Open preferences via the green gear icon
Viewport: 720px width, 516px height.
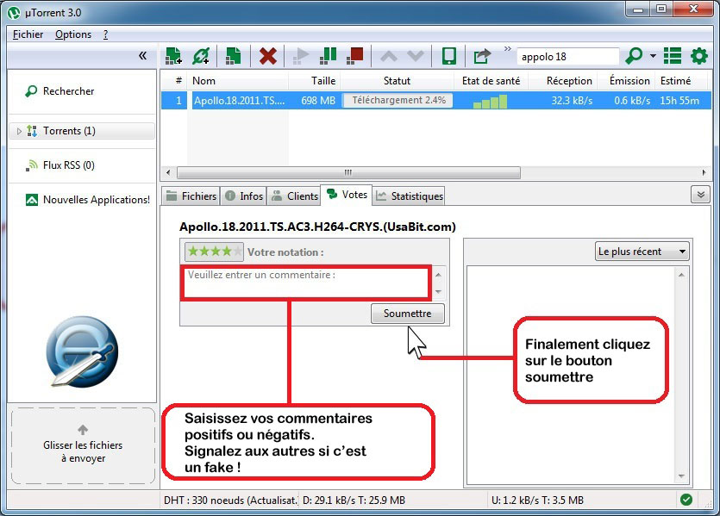[x=699, y=56]
